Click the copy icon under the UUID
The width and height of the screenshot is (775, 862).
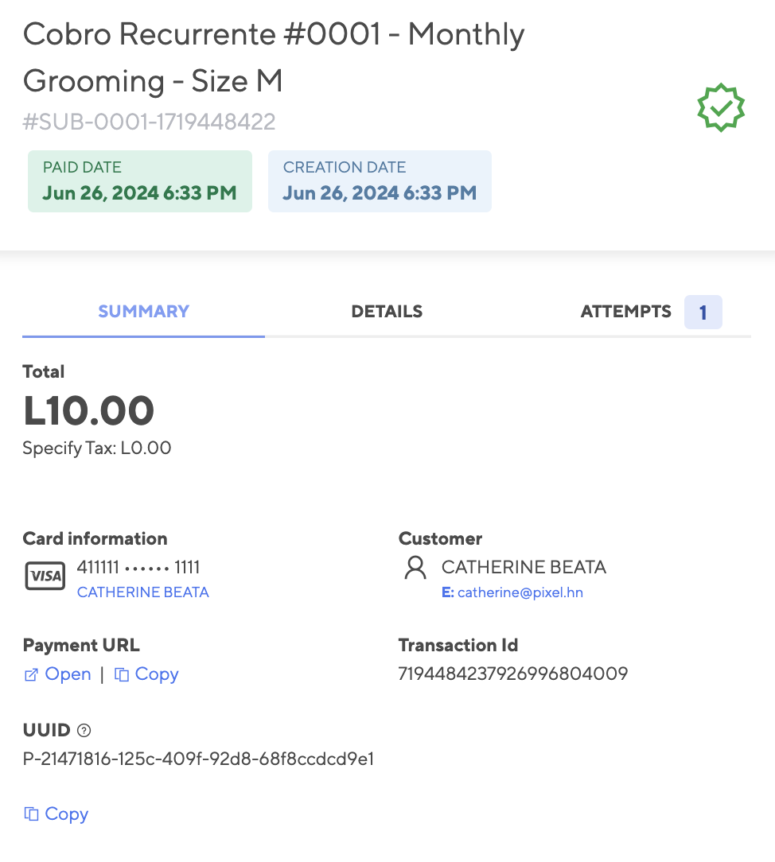tap(31, 813)
